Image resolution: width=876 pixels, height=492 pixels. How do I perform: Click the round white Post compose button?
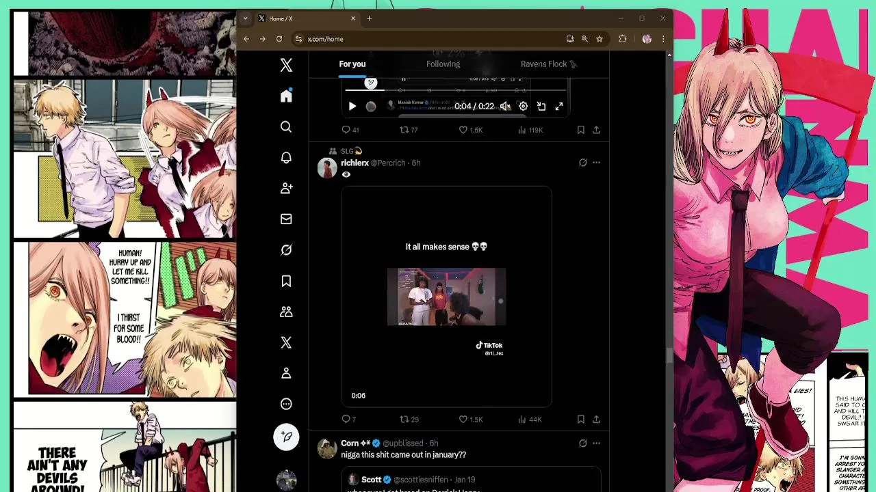click(x=286, y=437)
